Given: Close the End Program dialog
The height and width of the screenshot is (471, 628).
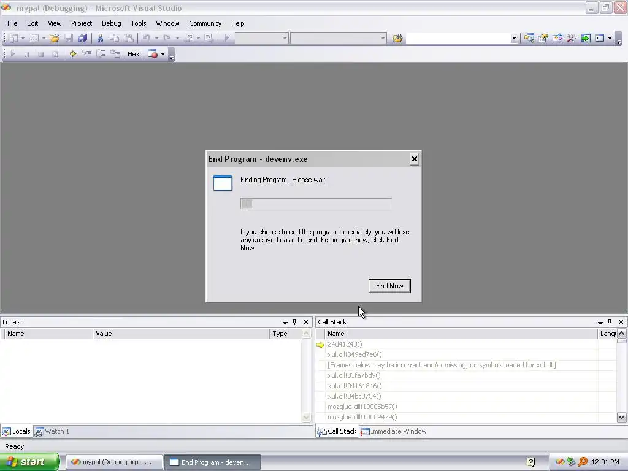Looking at the screenshot, I should (414, 159).
